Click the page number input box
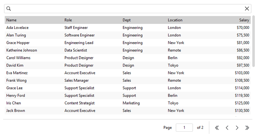Image resolution: width=258 pixels, height=137 pixels. pyautogui.click(x=184, y=127)
